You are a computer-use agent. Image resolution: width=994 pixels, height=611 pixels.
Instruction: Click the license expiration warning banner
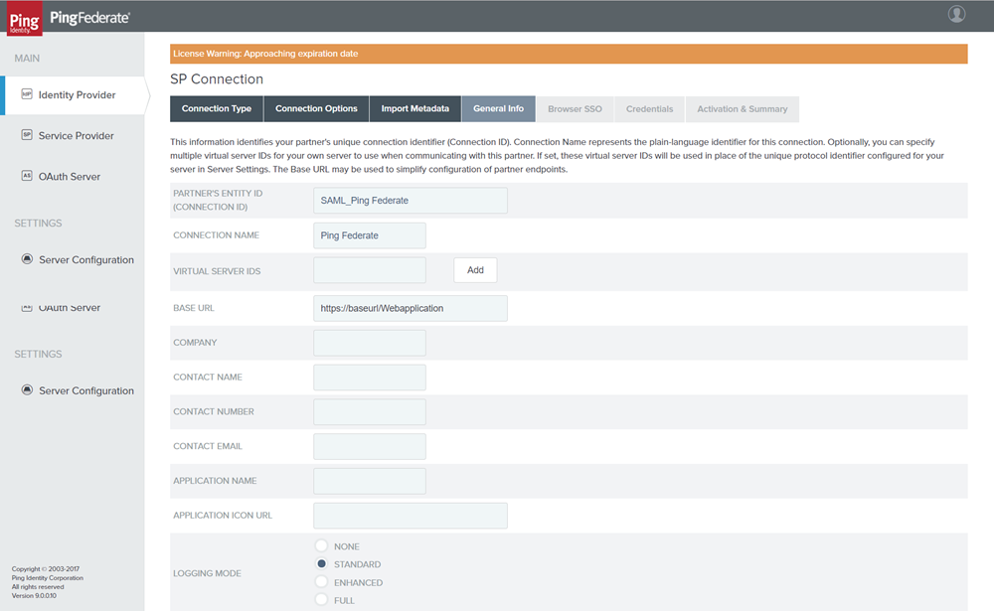[569, 54]
